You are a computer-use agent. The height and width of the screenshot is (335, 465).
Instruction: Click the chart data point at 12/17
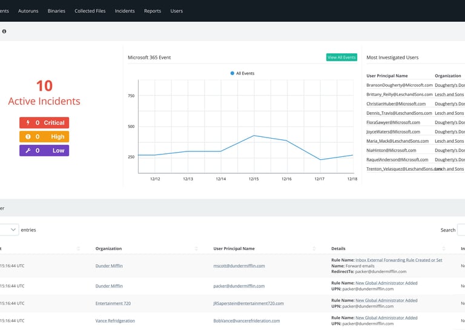point(320,160)
